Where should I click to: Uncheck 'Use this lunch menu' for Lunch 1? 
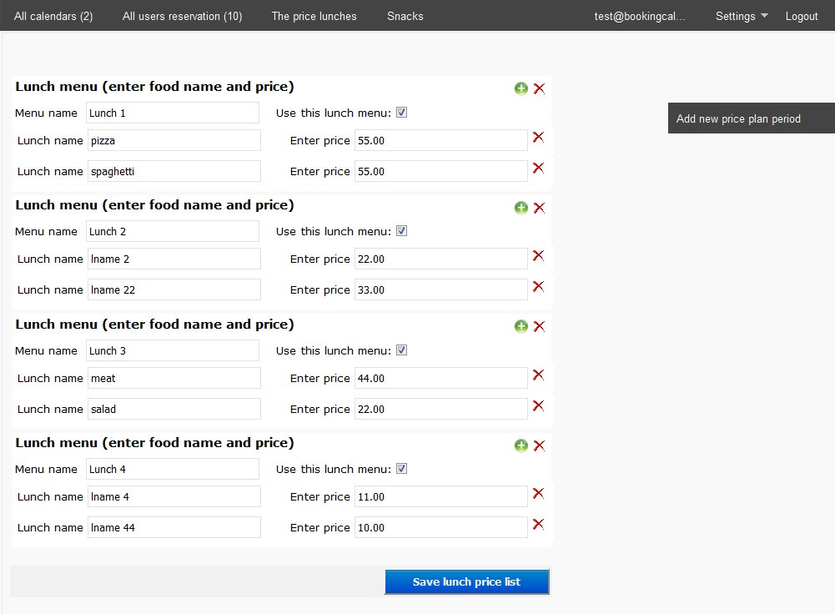coord(401,113)
